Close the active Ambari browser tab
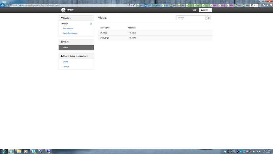The height and width of the screenshot is (154, 273). pyautogui.click(x=257, y=5)
